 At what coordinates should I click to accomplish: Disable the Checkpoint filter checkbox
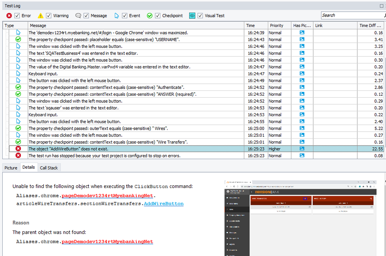pyautogui.click(x=158, y=16)
